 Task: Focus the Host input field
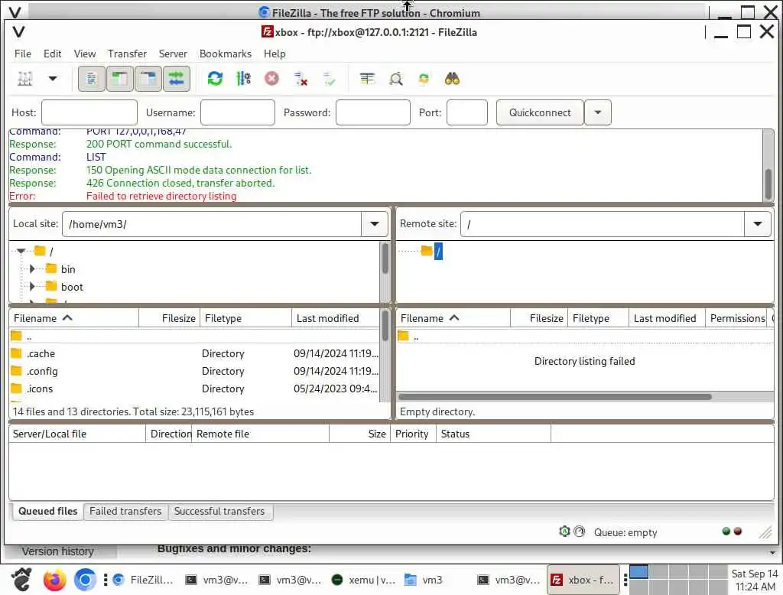coord(89,112)
